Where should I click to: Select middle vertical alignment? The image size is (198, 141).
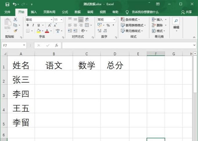(75, 19)
